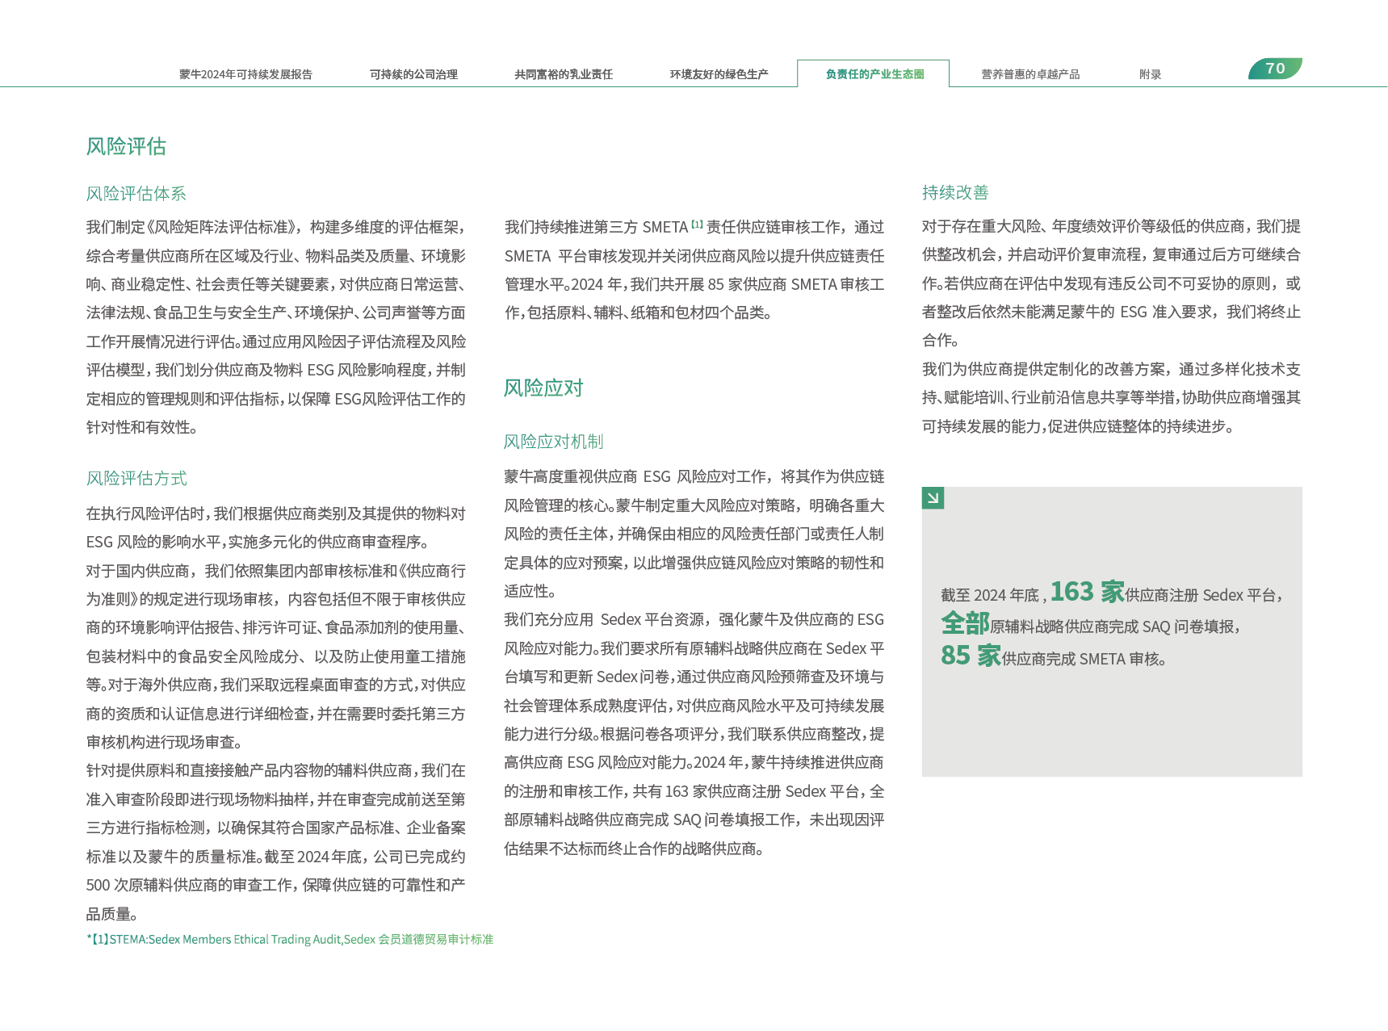Select the 环境友好的绿色生产 tab
1388x1031 pixels.
pos(719,74)
